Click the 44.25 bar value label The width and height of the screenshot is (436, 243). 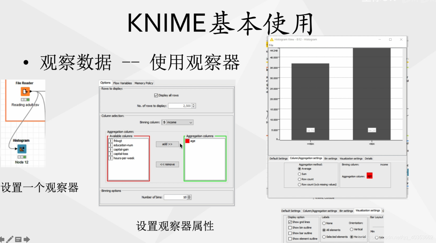(372, 130)
